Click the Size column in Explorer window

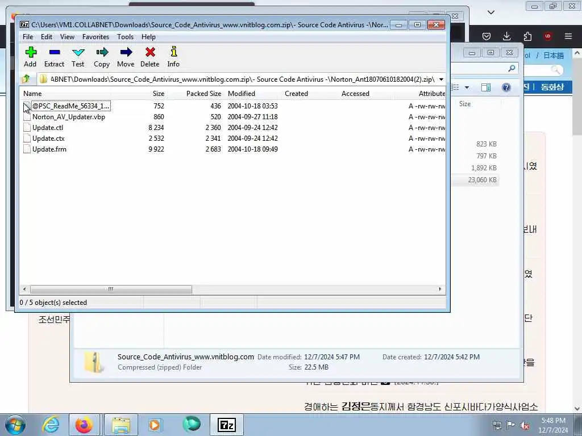point(465,104)
